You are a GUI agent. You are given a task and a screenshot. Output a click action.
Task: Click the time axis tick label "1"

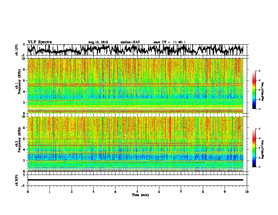coord(49,192)
